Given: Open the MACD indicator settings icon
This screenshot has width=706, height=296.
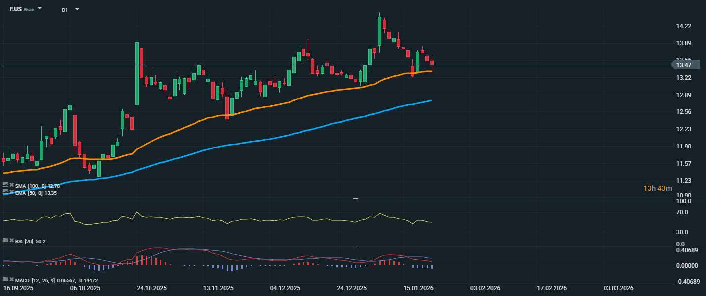Looking at the screenshot, I should point(5,280).
